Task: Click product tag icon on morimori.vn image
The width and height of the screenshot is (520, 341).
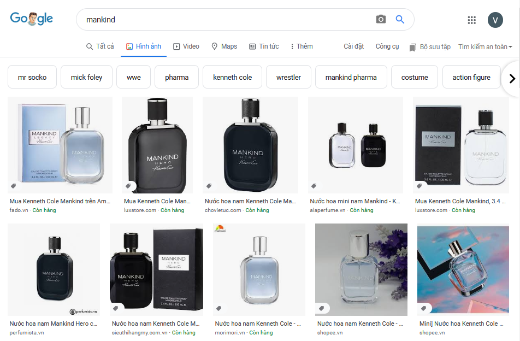Action: pyautogui.click(x=219, y=308)
